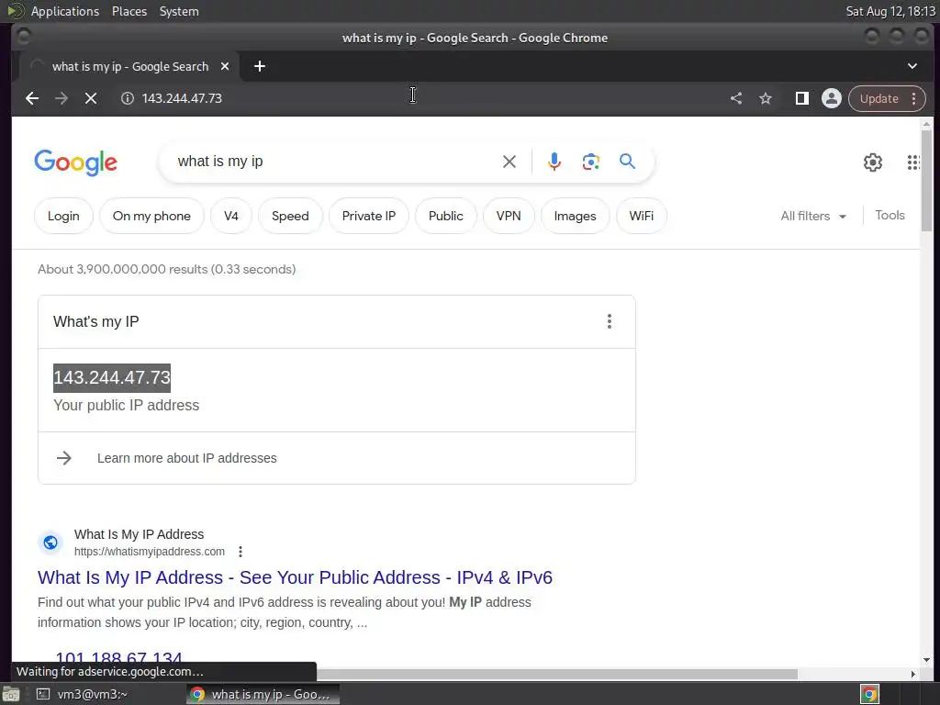Click the show desktop icon in the bottom panel

(x=11, y=694)
